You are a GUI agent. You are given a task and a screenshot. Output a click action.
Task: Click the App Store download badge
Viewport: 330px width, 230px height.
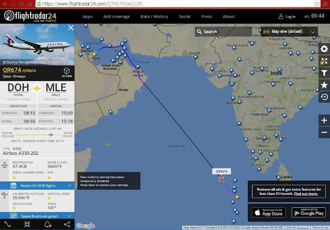pos(269,213)
